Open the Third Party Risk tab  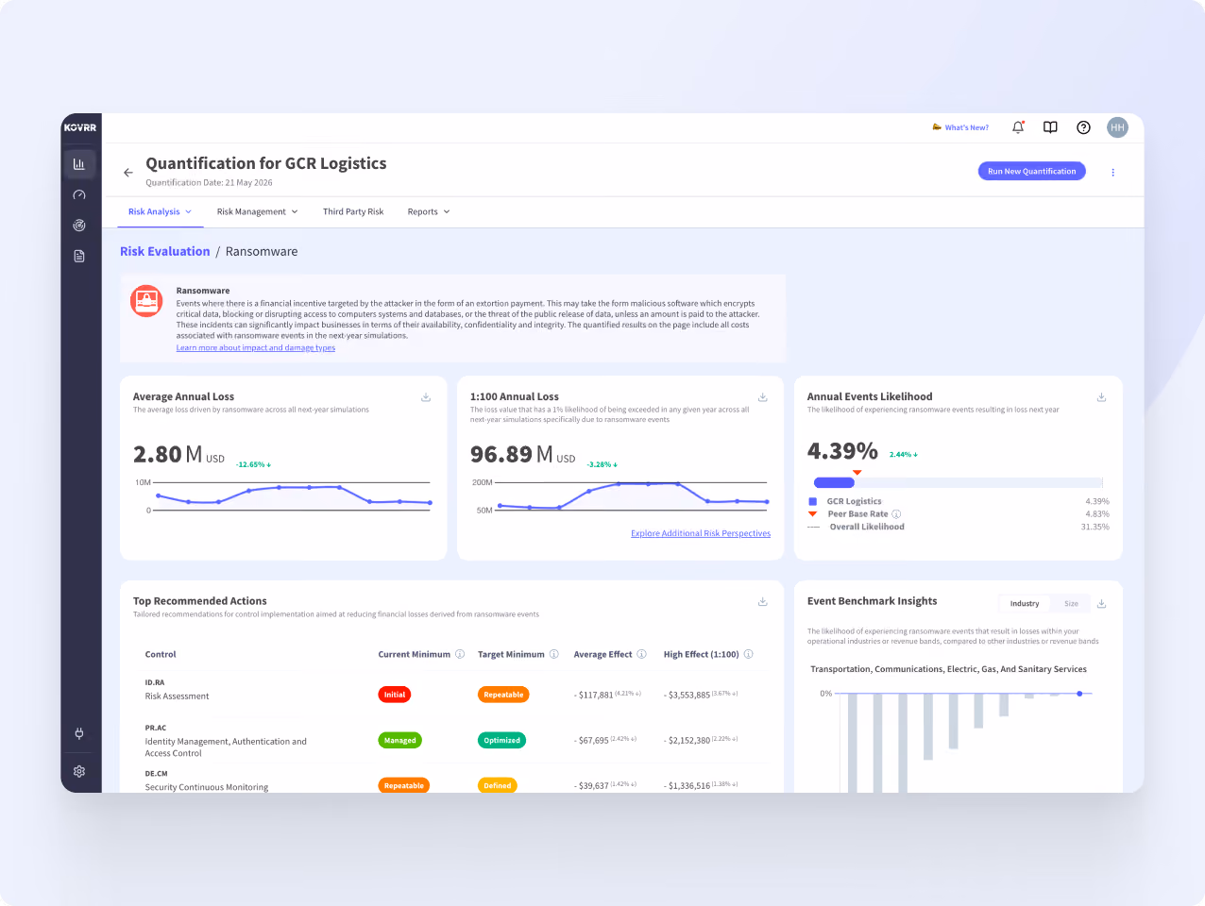click(x=353, y=211)
